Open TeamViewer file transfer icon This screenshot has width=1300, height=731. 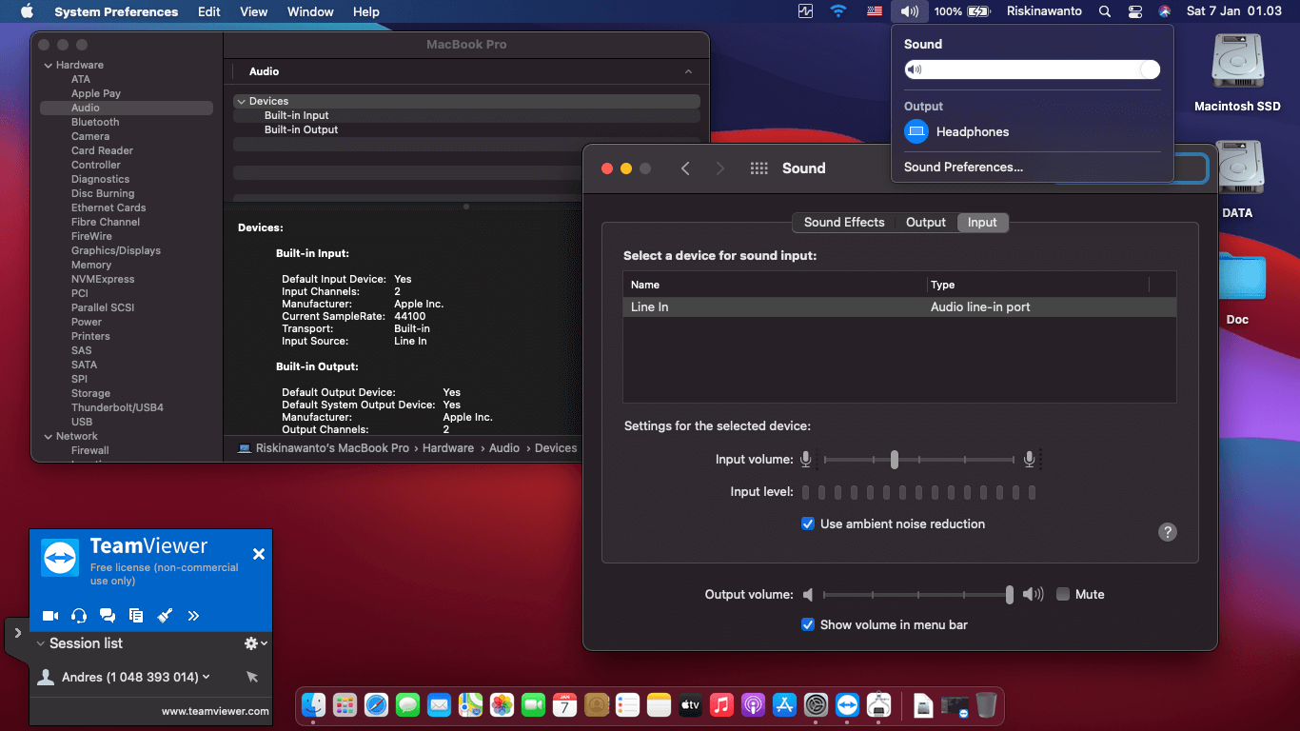click(136, 616)
